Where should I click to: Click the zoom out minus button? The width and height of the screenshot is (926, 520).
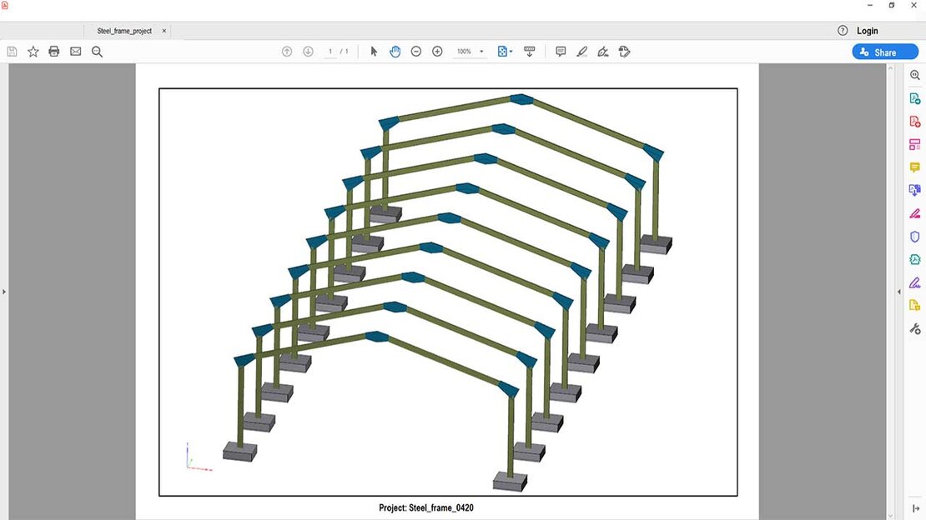click(416, 52)
